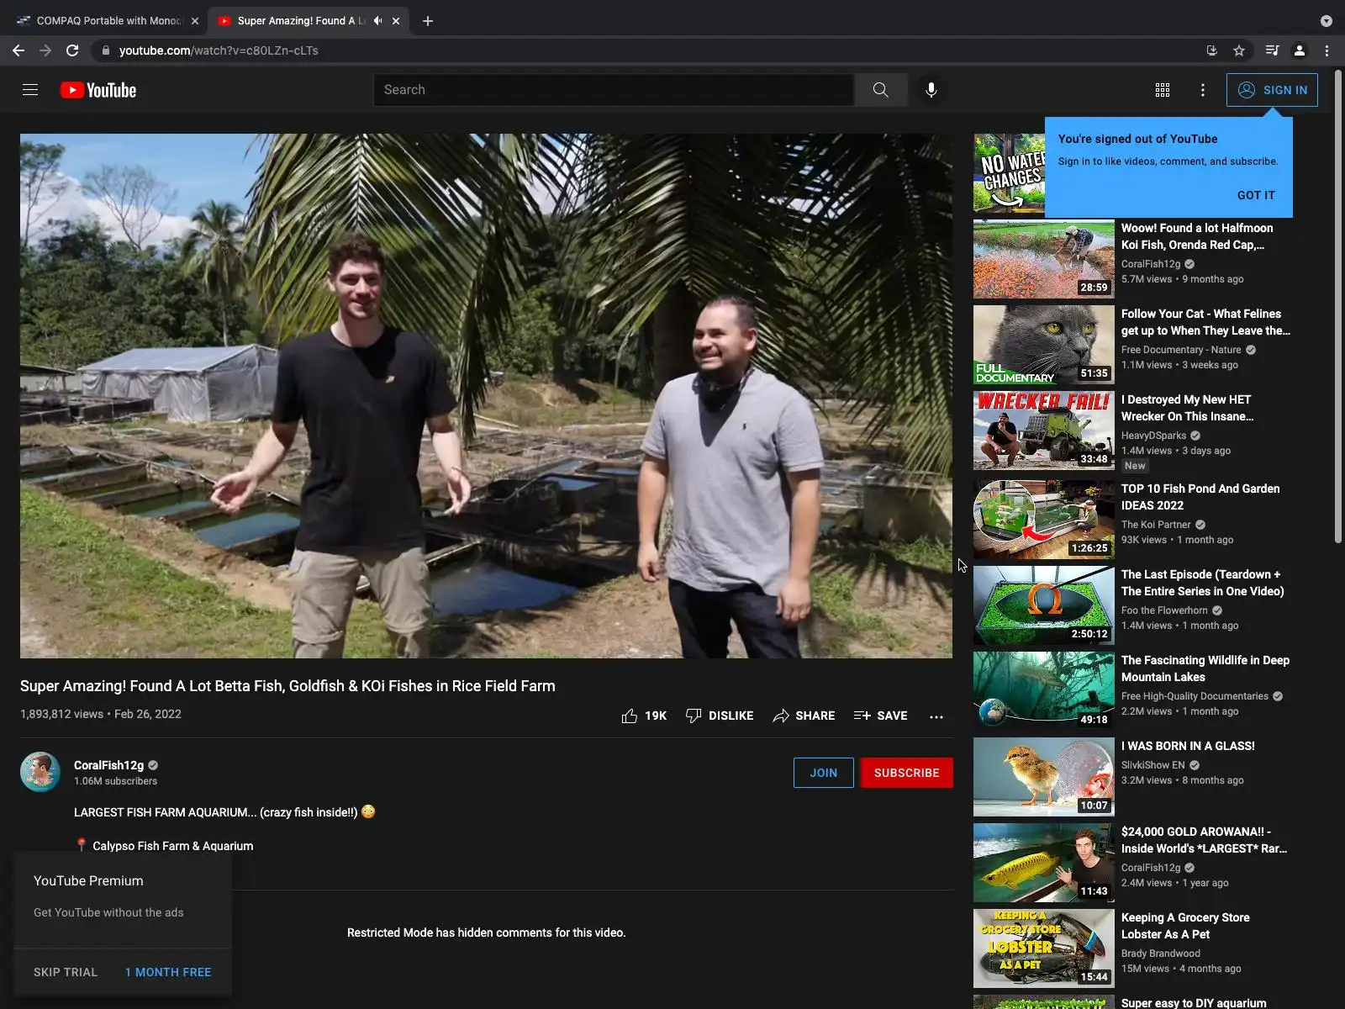Open the tab search dropdown arrow

pos(1327,21)
